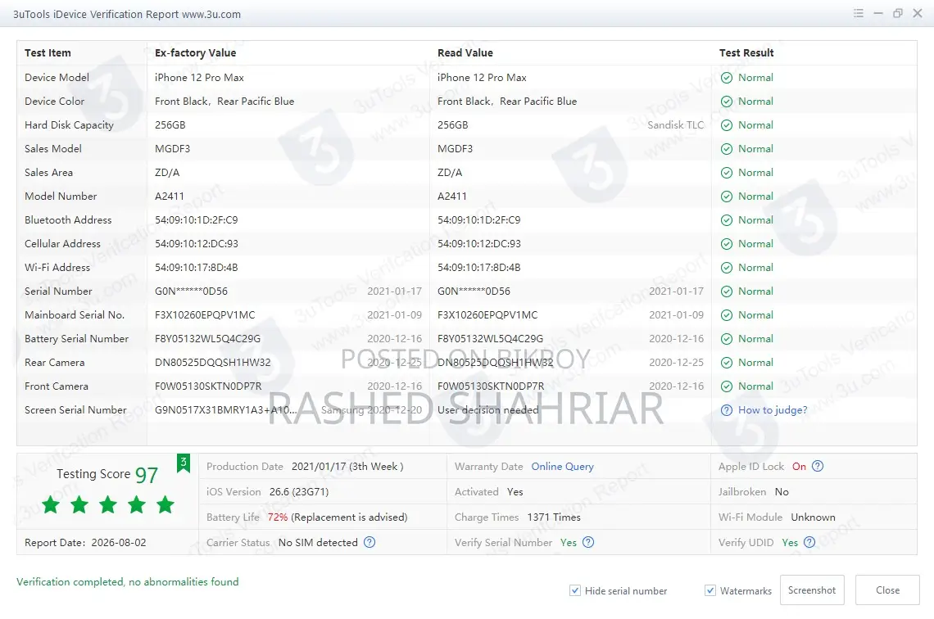Click the Read Value iPhone 12 Pro Max cell
This screenshot has height=619, width=934.
[x=482, y=77]
